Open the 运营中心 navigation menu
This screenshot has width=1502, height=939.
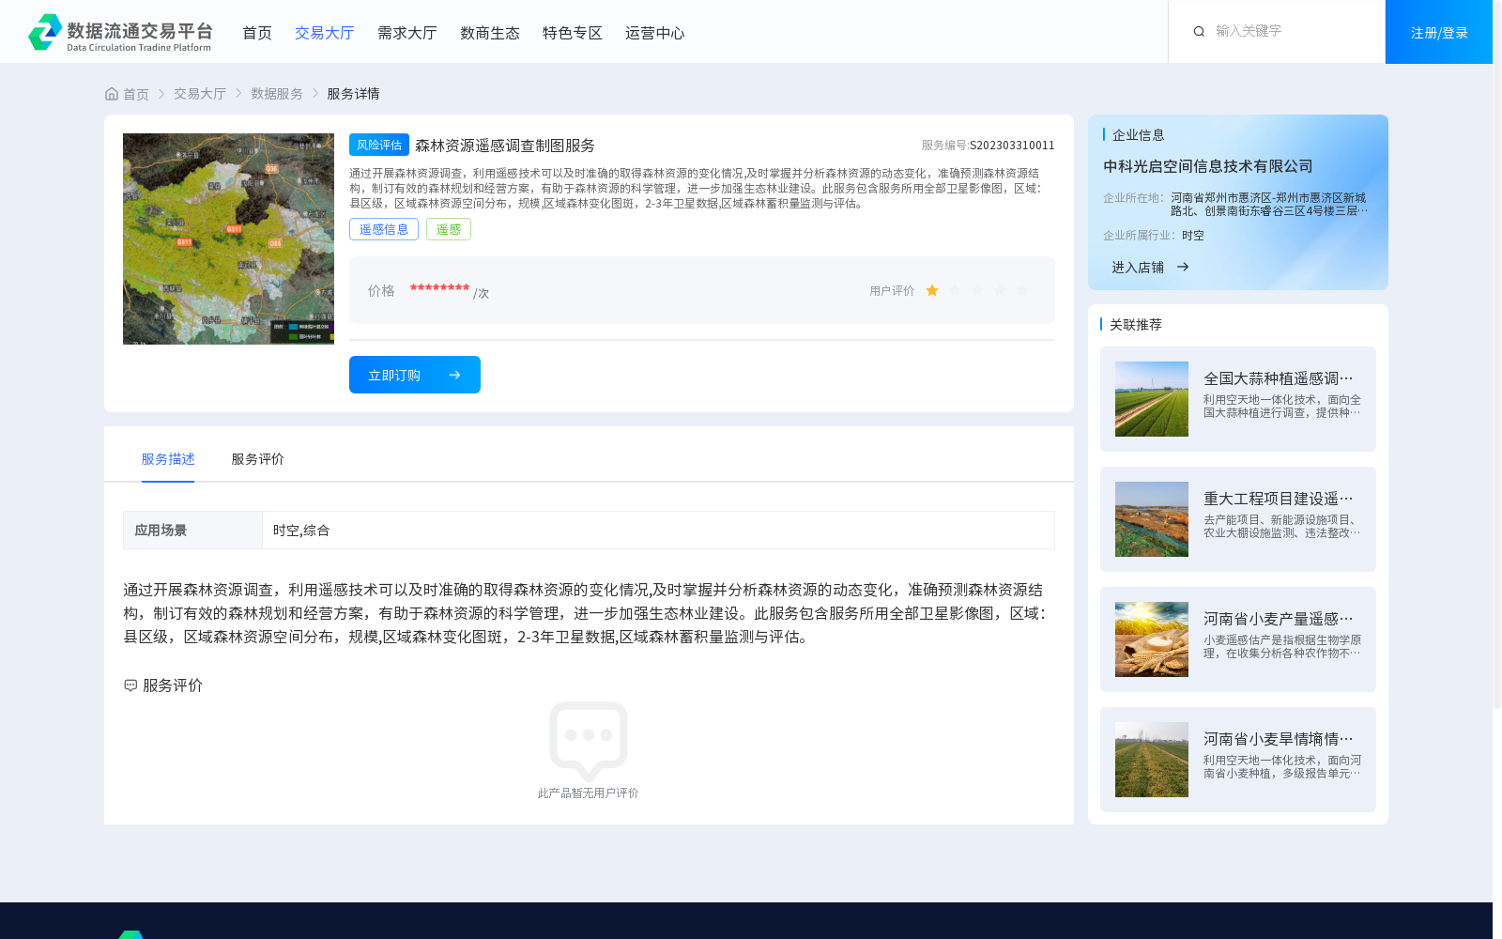tap(655, 33)
